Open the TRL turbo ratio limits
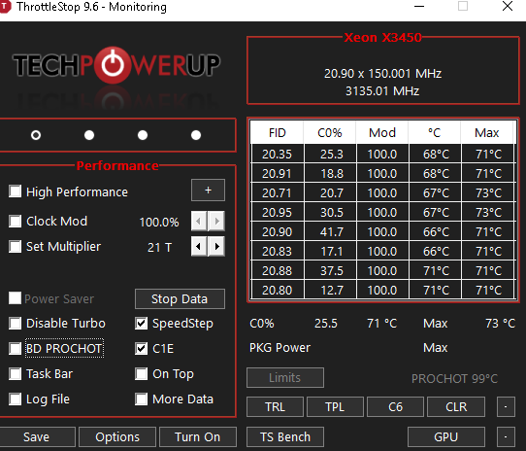This screenshot has height=451, width=526. click(x=275, y=407)
